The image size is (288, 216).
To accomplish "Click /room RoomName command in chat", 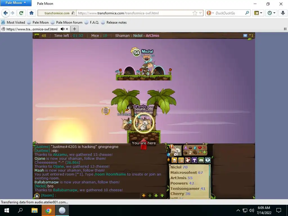I will tap(110, 174).
